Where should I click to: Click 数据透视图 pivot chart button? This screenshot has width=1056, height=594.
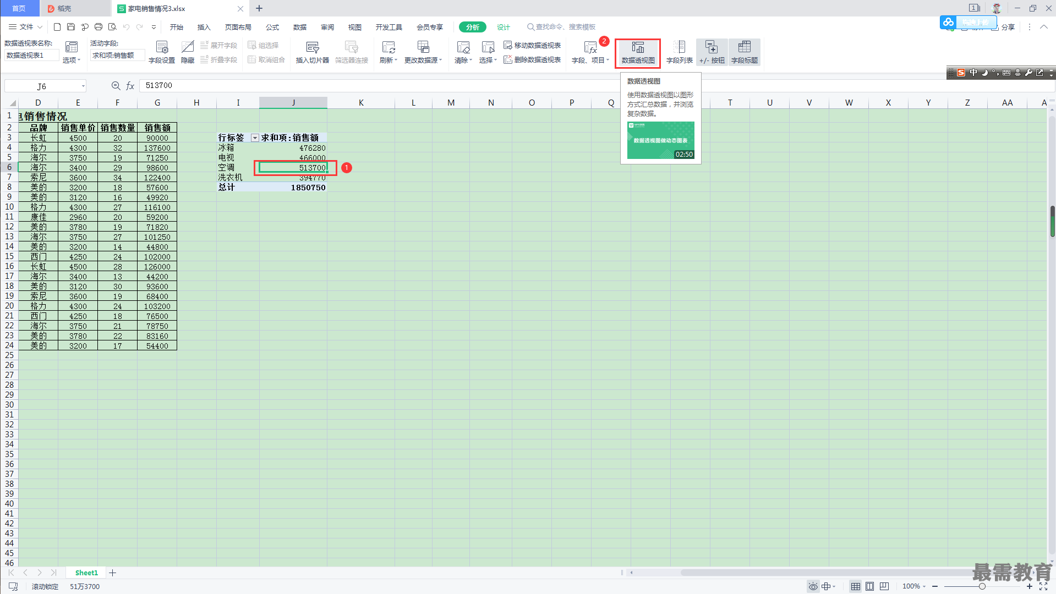coord(638,53)
